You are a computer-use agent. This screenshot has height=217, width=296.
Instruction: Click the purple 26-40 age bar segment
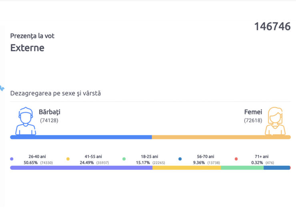(81, 168)
